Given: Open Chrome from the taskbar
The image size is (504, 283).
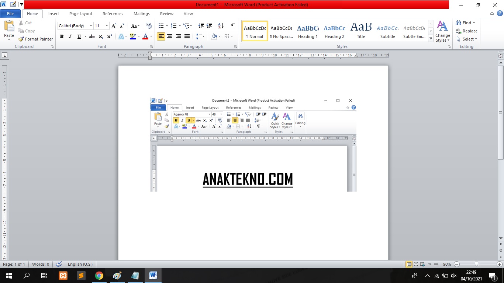Looking at the screenshot, I should (x=99, y=275).
